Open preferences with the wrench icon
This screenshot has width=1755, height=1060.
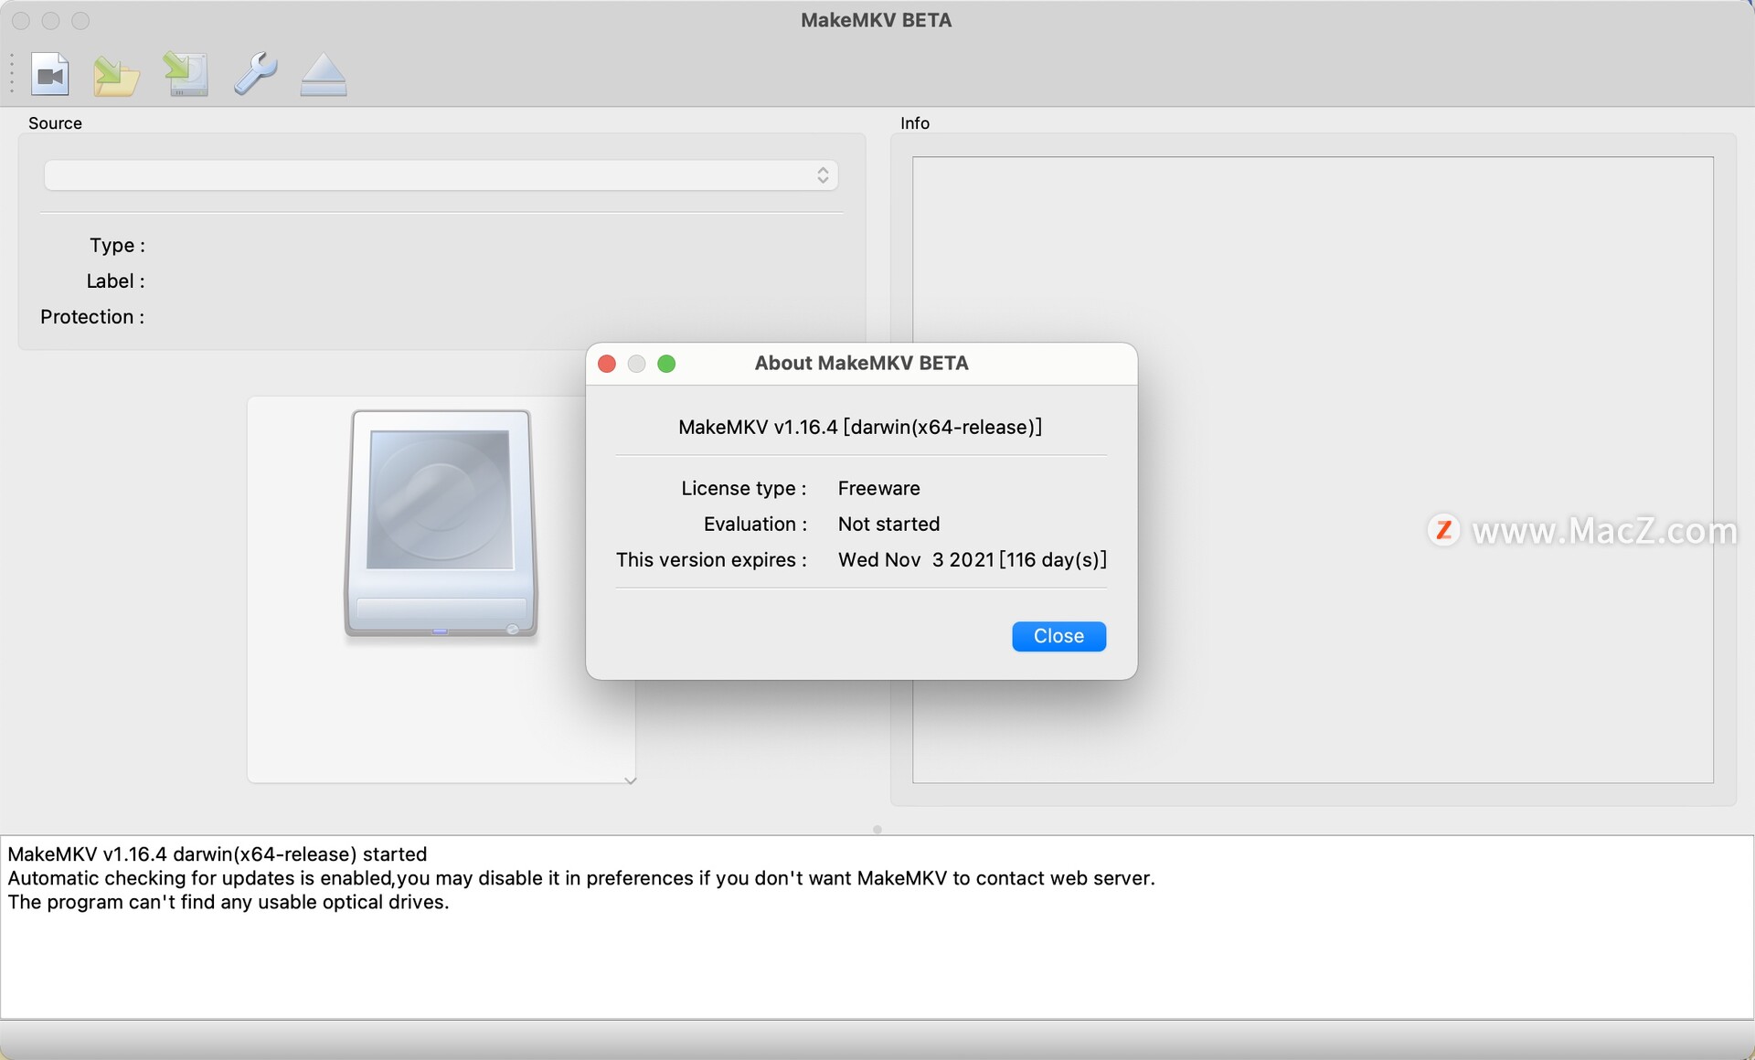pos(255,74)
